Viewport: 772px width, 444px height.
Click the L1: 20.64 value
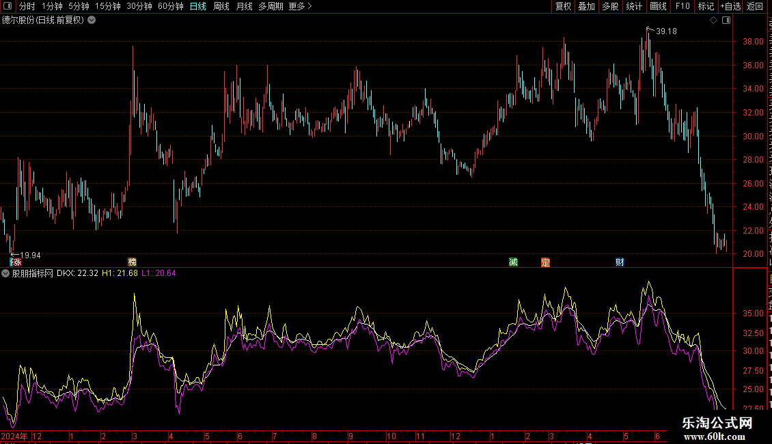[x=158, y=273]
